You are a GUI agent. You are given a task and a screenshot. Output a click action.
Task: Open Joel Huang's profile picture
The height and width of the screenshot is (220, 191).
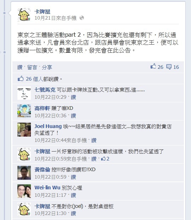[x=24, y=130]
